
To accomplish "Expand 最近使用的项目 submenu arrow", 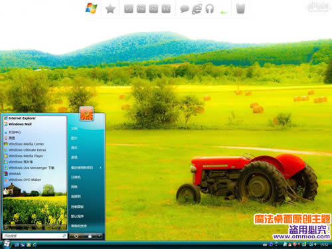I will click(x=100, y=168).
